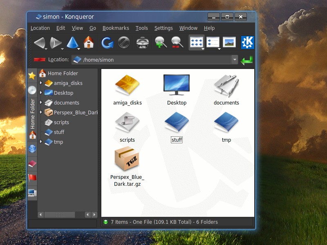
Task: Click sidebar horizontal scrollbar thumb
Action: (60, 215)
